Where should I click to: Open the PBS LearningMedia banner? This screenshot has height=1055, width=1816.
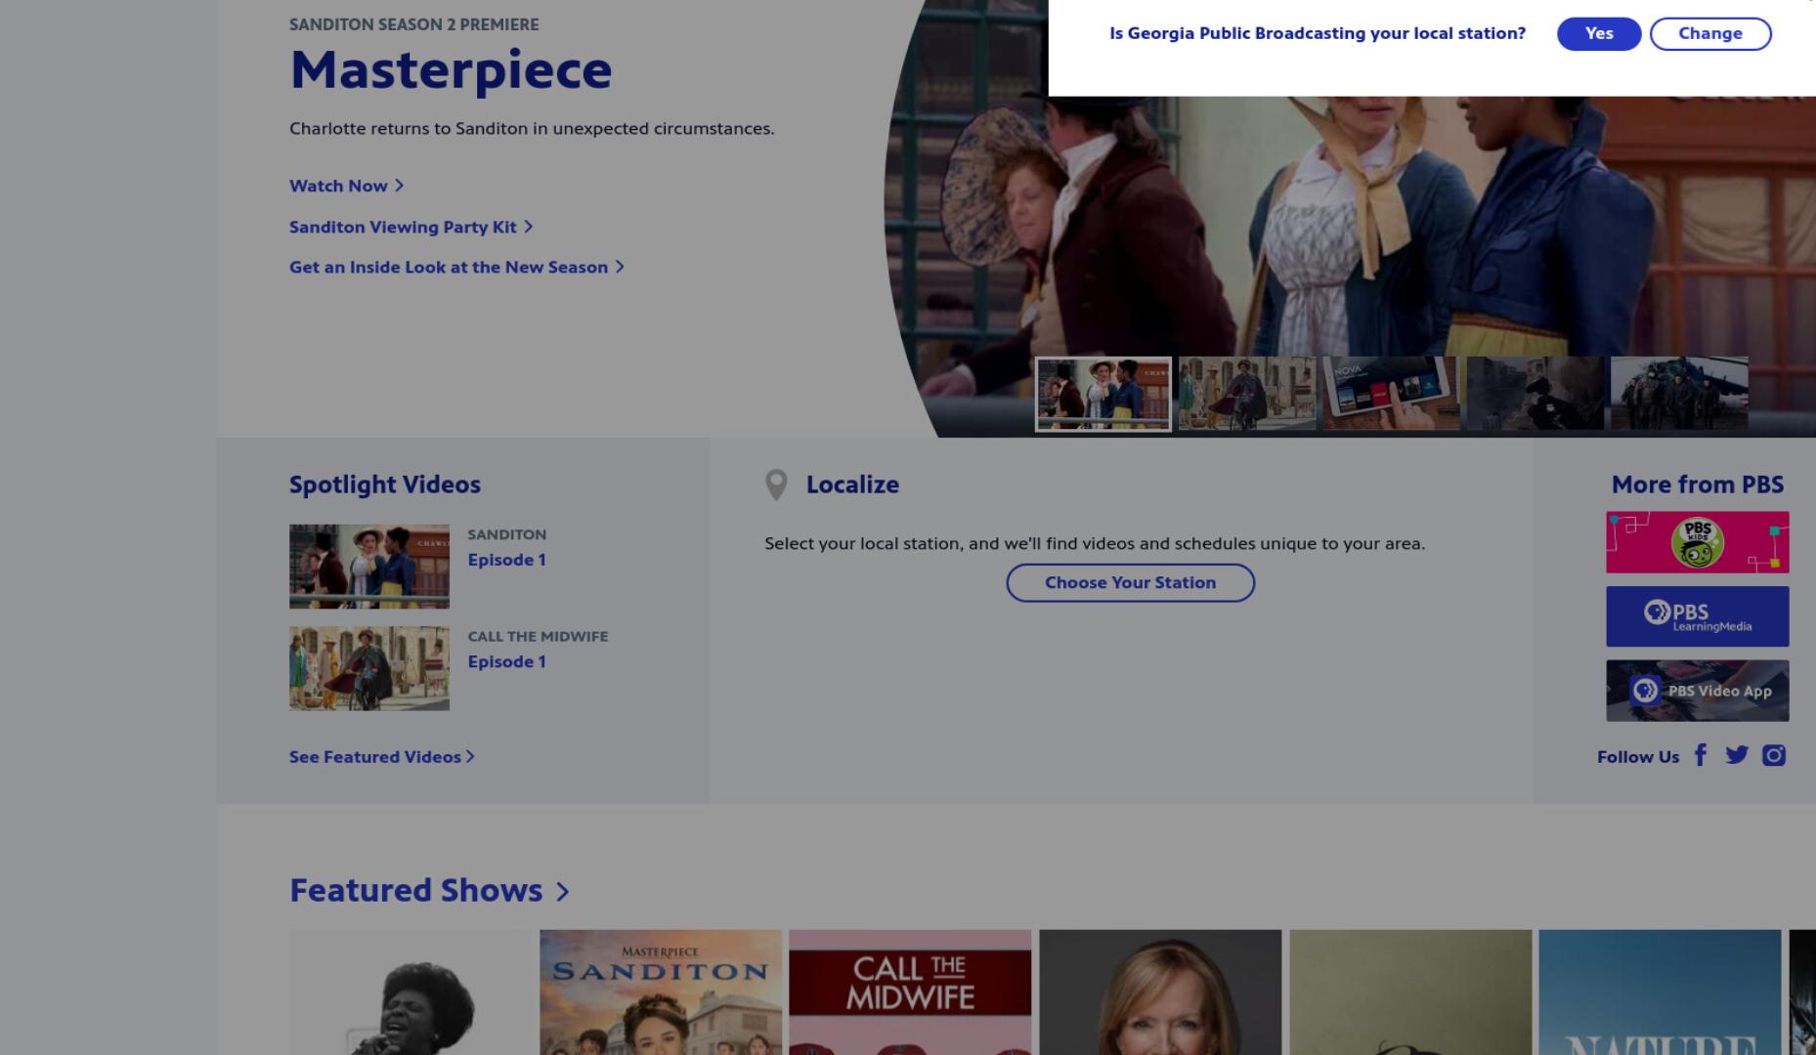click(1697, 616)
